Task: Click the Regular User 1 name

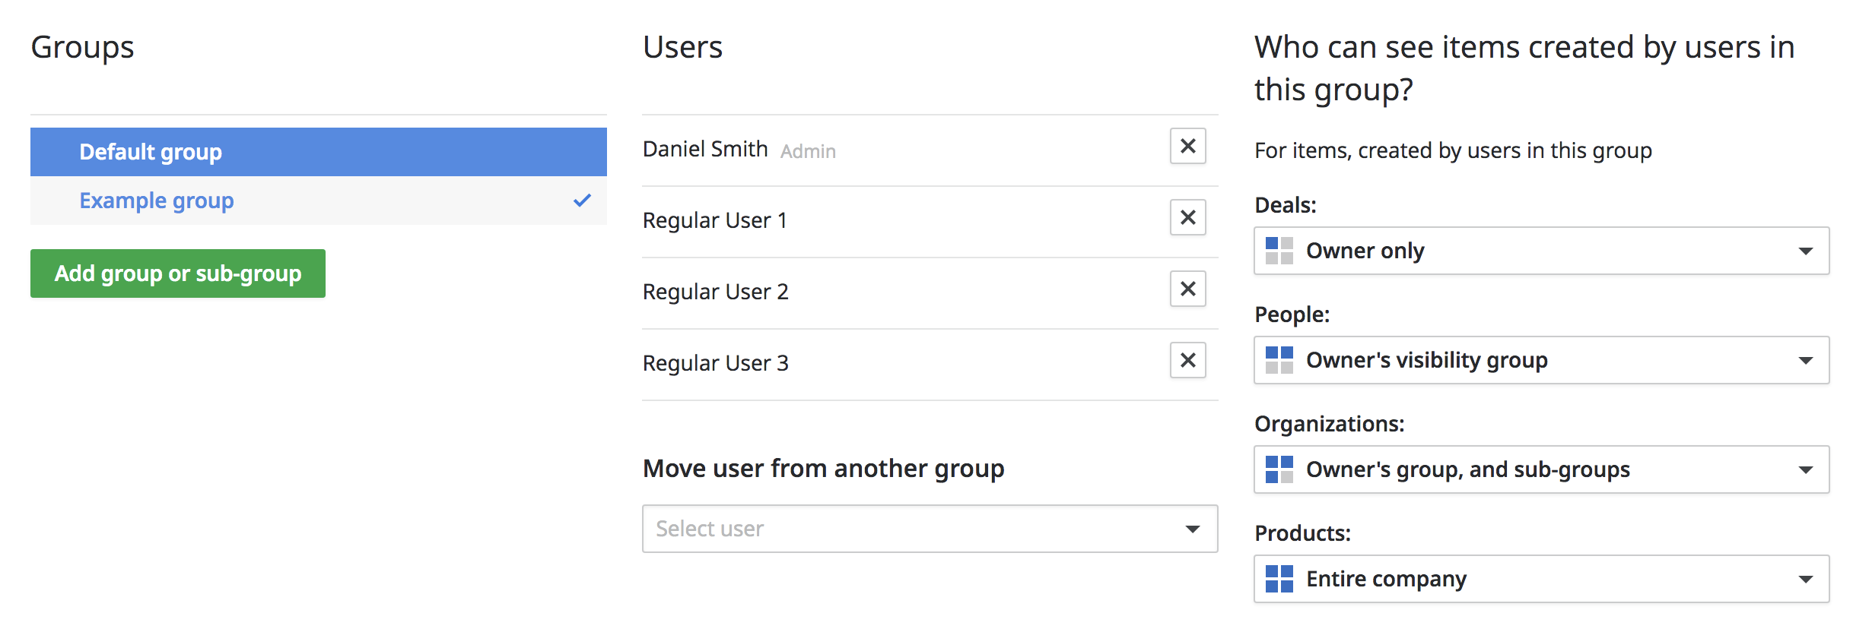Action: click(x=714, y=220)
